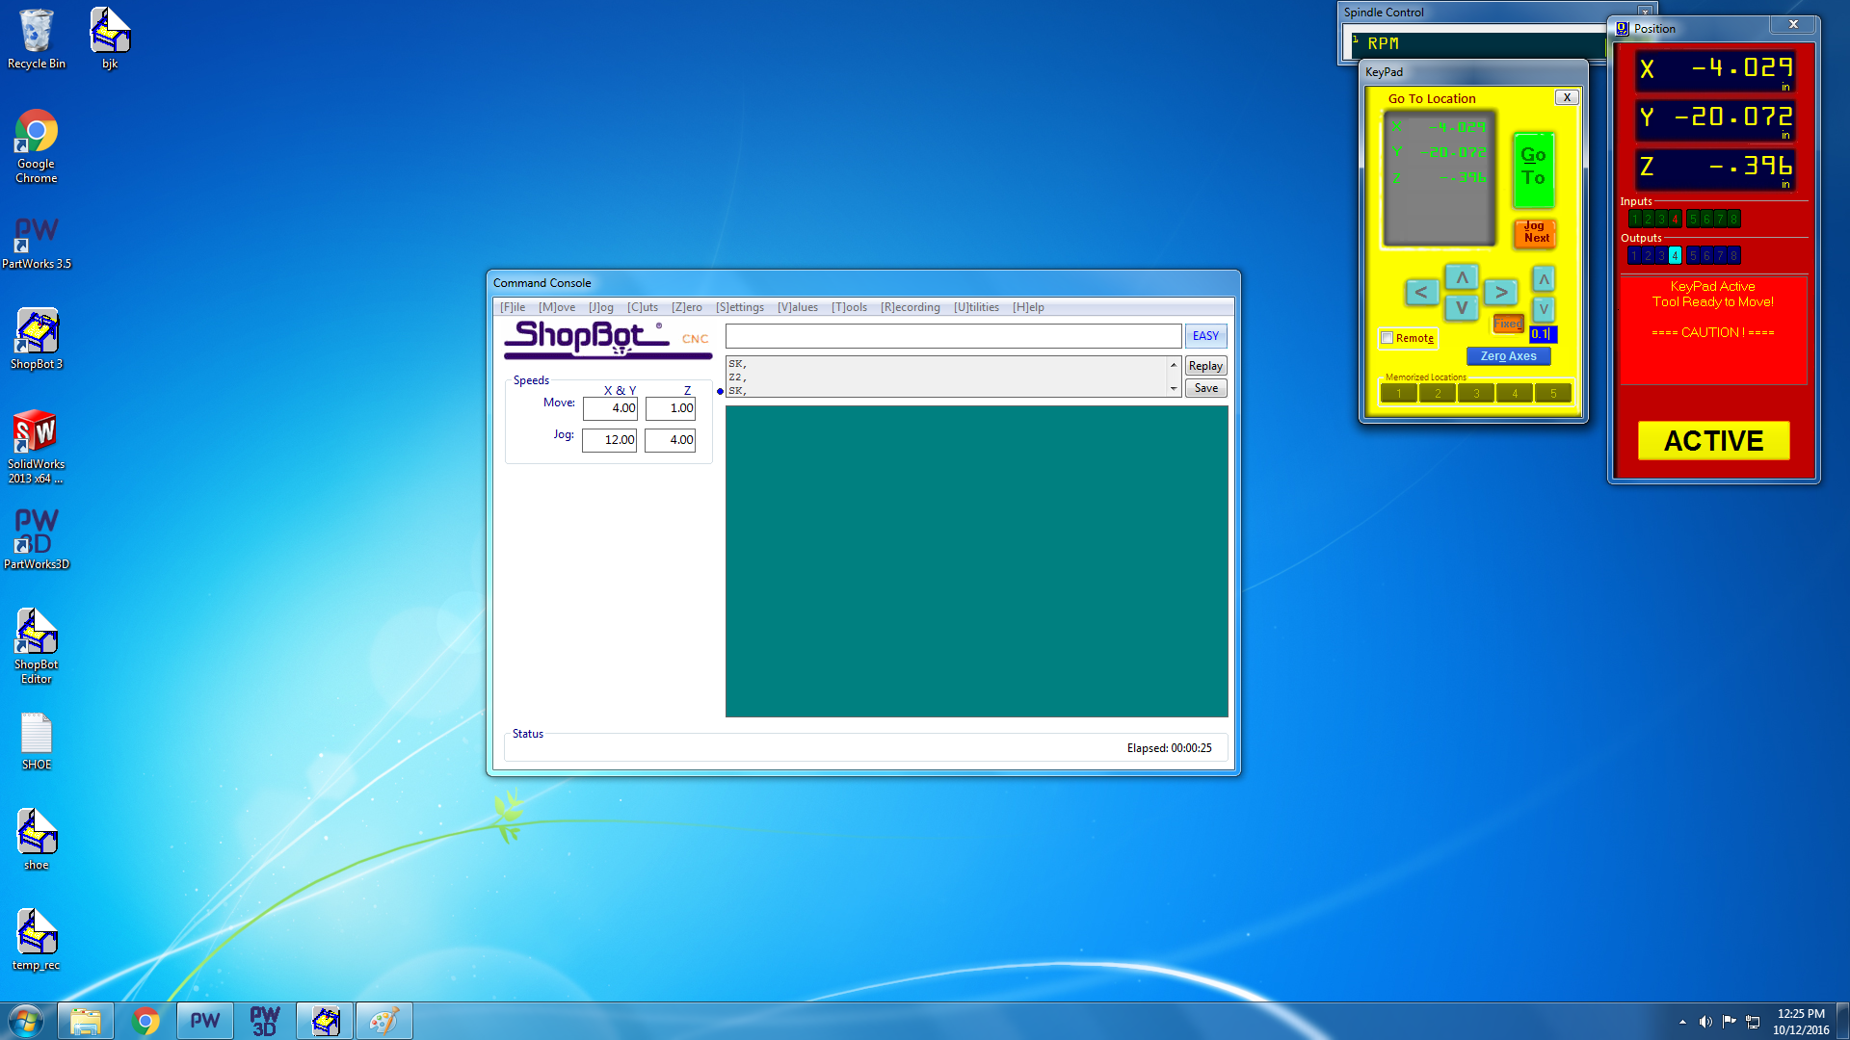
Task: Click the Move X & Y speed field
Action: (610, 408)
